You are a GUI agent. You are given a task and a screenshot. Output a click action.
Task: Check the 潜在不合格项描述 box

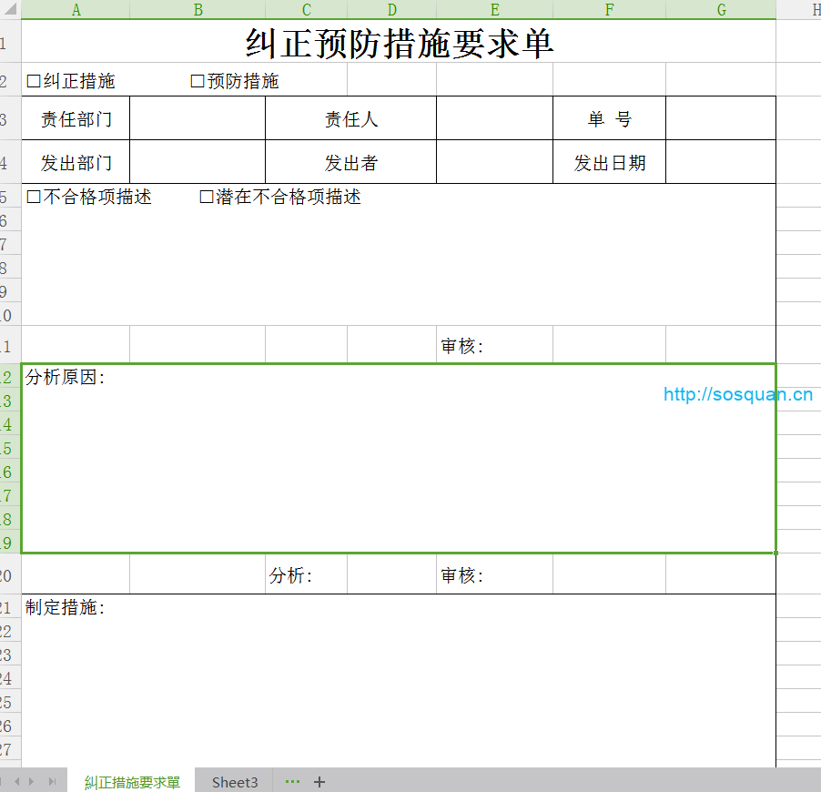point(207,197)
